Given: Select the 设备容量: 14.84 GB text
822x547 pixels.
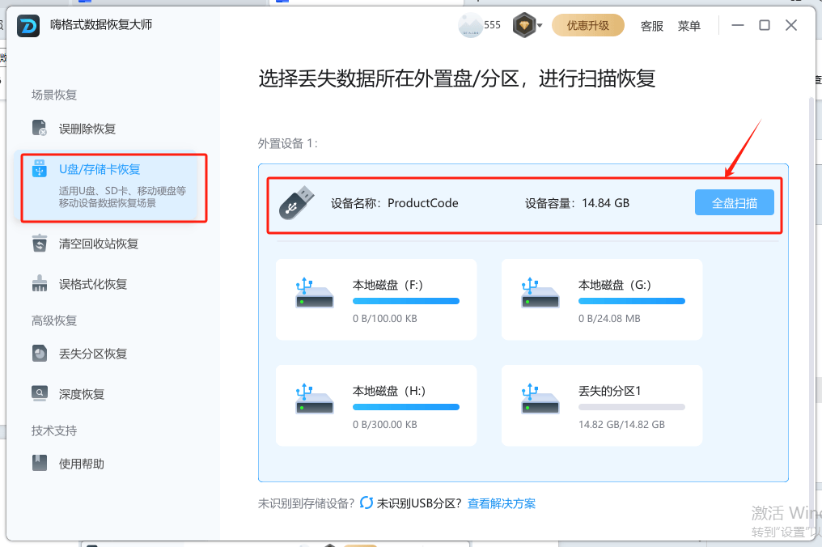Looking at the screenshot, I should 577,203.
